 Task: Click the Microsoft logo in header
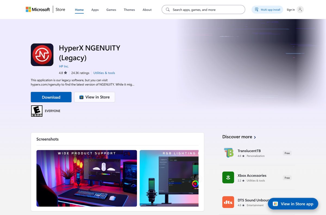click(38, 10)
